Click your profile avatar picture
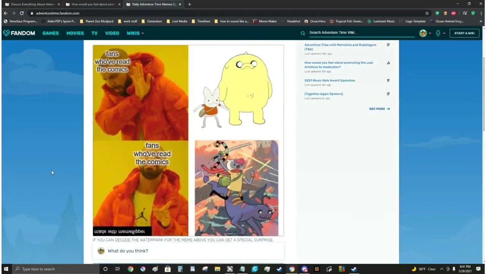Screen dimensions: 487x274 423,33
